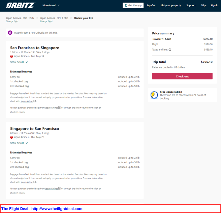Open the More travel dropdown
The width and height of the screenshot is (221, 213).
click(51, 5)
